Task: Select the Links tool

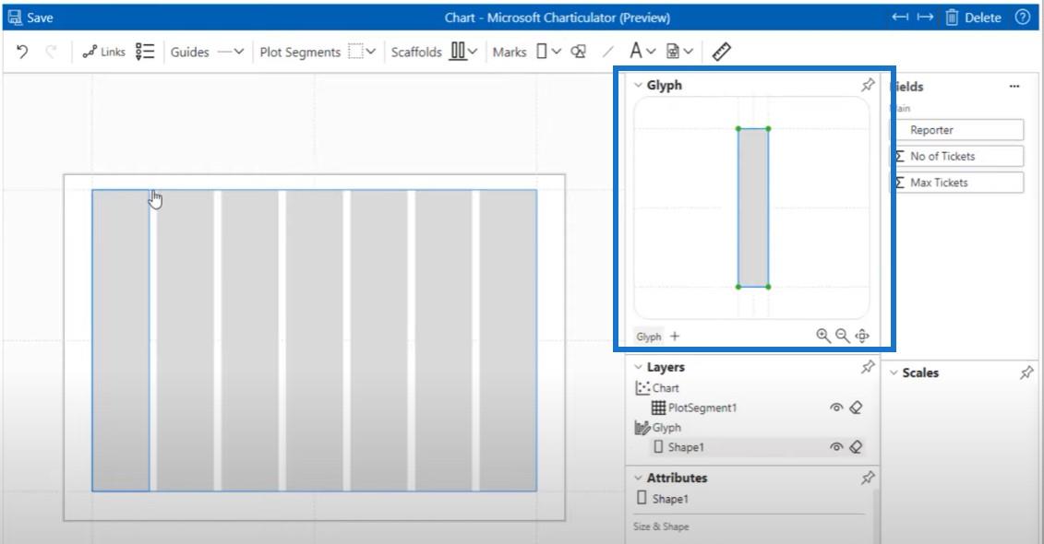Action: (103, 52)
